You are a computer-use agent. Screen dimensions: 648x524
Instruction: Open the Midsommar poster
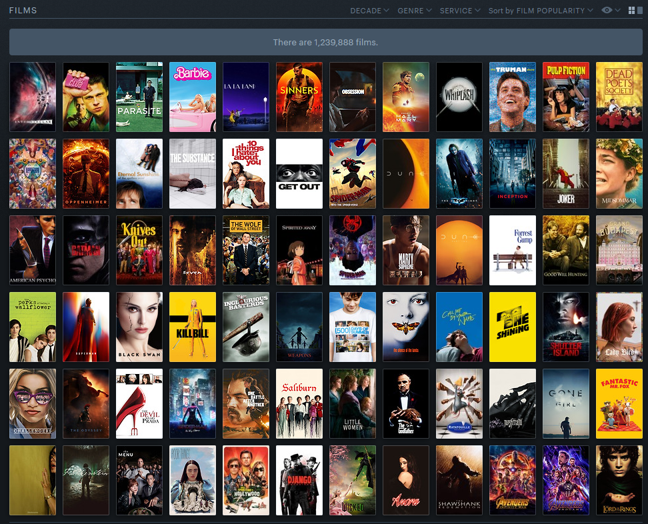coord(619,173)
